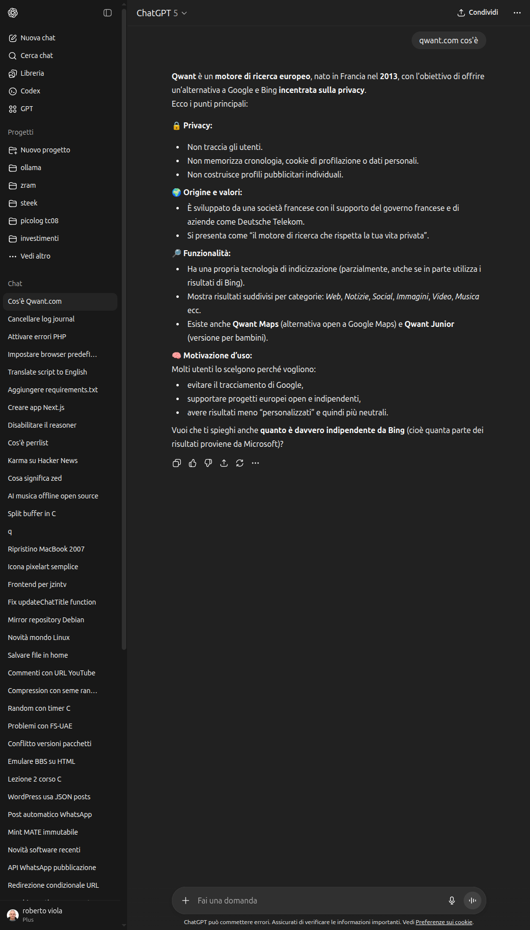The width and height of the screenshot is (530, 930).
Task: Copy the response with the copy icon
Action: [177, 463]
